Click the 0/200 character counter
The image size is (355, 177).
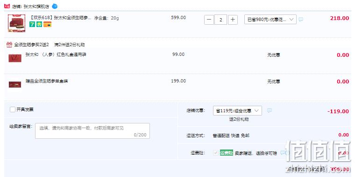click(140, 135)
